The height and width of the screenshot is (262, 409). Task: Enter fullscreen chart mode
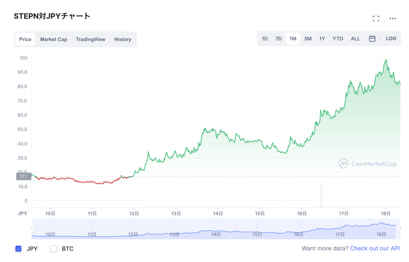(x=375, y=18)
